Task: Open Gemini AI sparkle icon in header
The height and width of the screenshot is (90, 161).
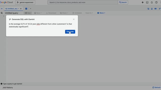Action: click(x=143, y=2)
